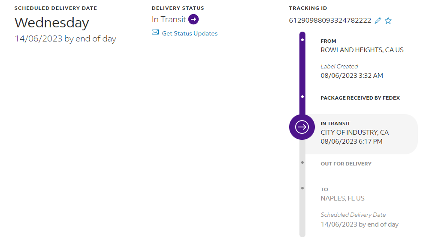Image resolution: width=441 pixels, height=242 pixels.
Task: Click the Rowland Heights, CA US origin
Action: 362,50
